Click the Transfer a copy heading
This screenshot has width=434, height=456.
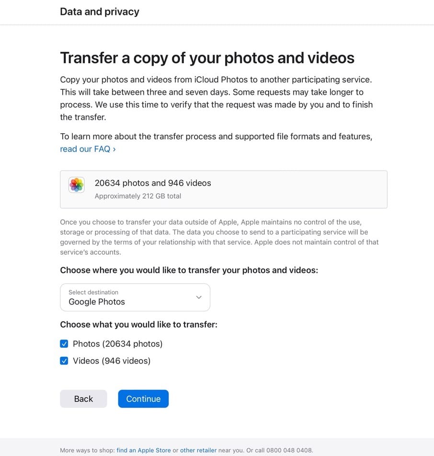(207, 57)
